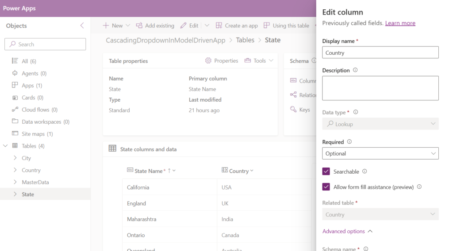Screen dimensions: 453x251
Task: Click the Cloud flows icon
Action: (x=15, y=110)
